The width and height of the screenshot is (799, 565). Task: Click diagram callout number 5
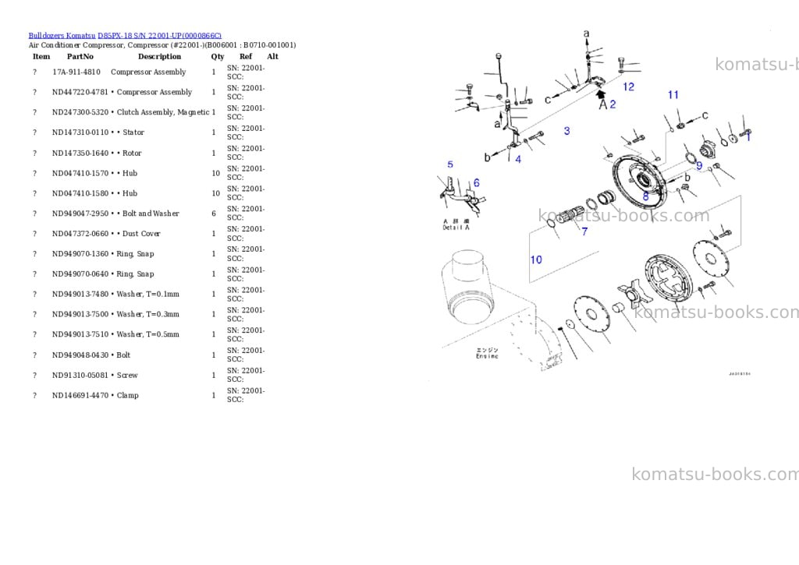[450, 164]
